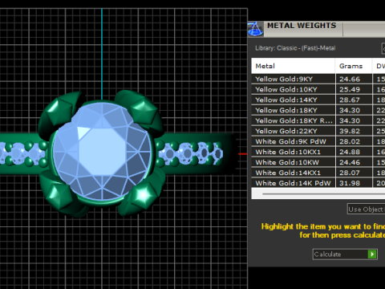Click the upper-right green prong of the ring

pos(140,112)
